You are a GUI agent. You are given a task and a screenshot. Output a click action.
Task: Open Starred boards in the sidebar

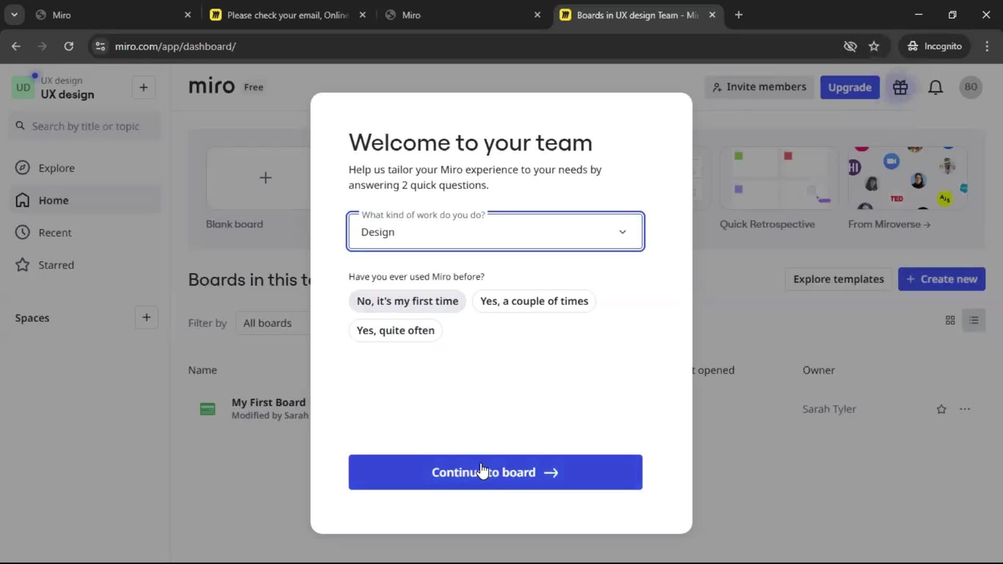point(85,265)
